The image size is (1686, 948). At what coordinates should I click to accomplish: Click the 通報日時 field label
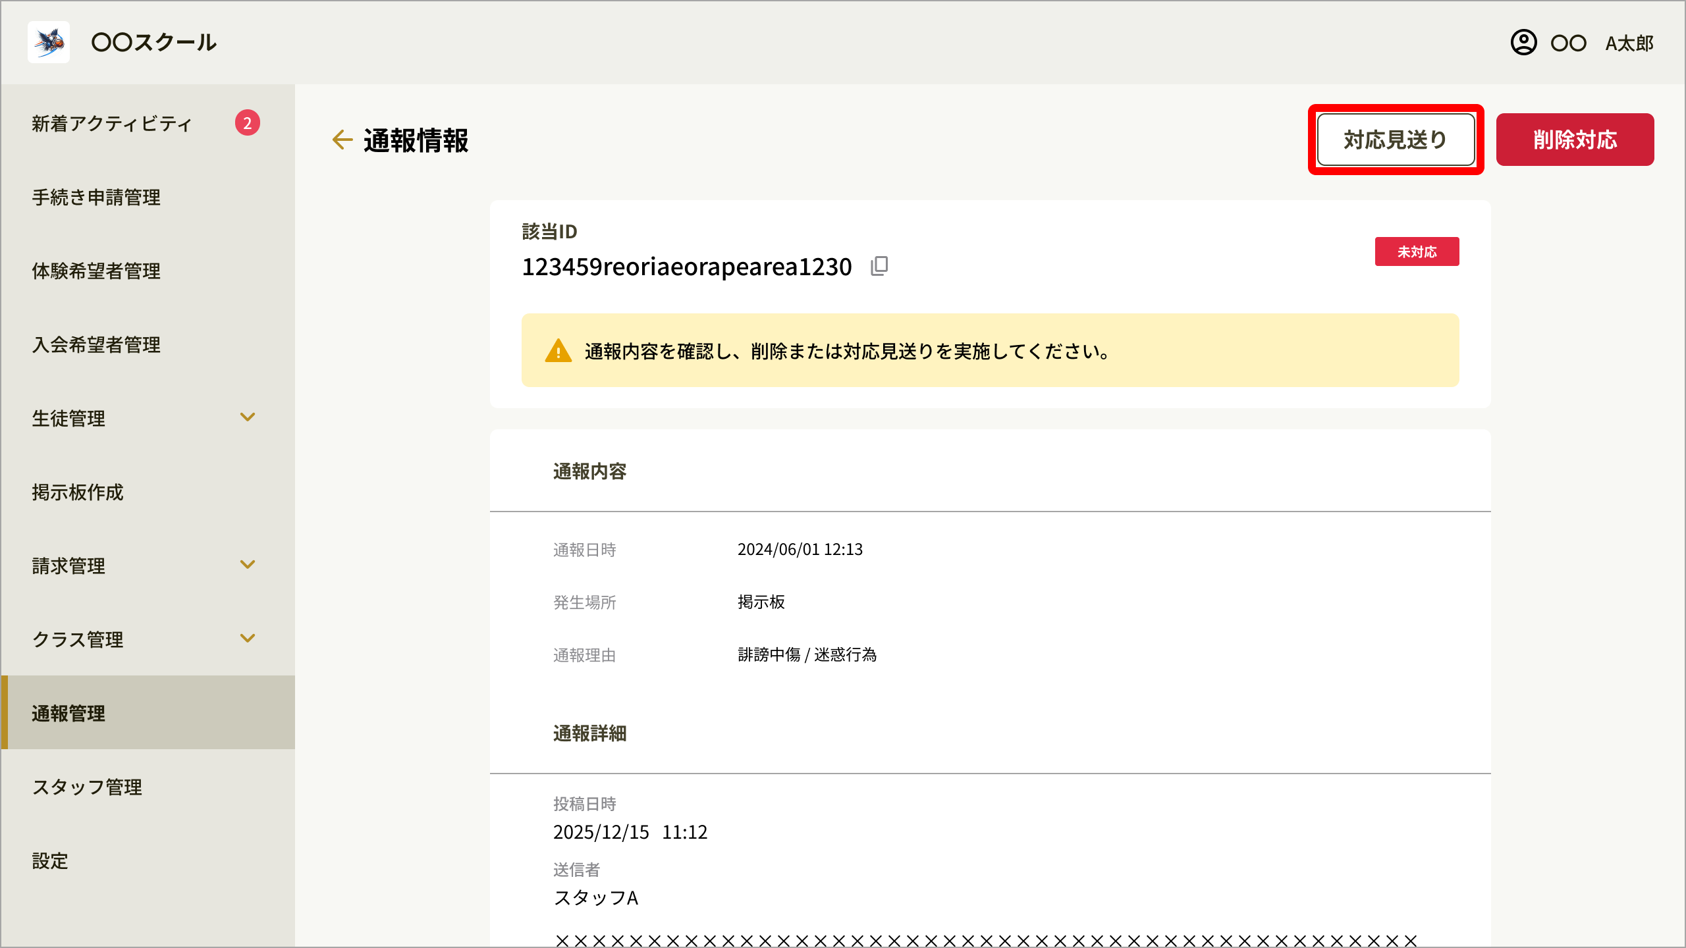click(585, 550)
